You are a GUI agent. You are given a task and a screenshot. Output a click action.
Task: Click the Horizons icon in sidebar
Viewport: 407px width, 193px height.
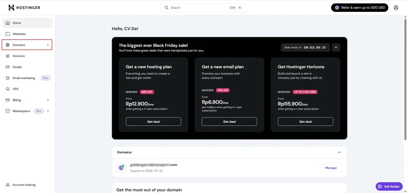click(8, 56)
